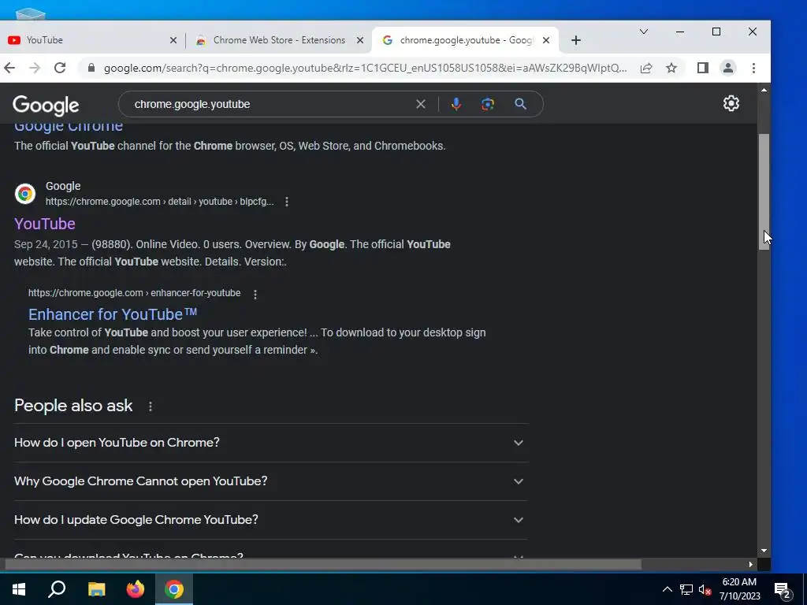Click the horizontal scrollbar right arrow
Viewport: 807px width, 605px height.
751,564
